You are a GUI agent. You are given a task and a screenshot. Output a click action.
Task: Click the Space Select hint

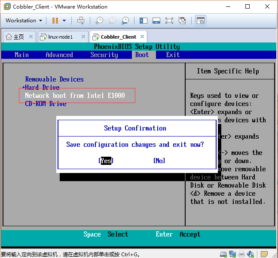[x=106, y=234]
